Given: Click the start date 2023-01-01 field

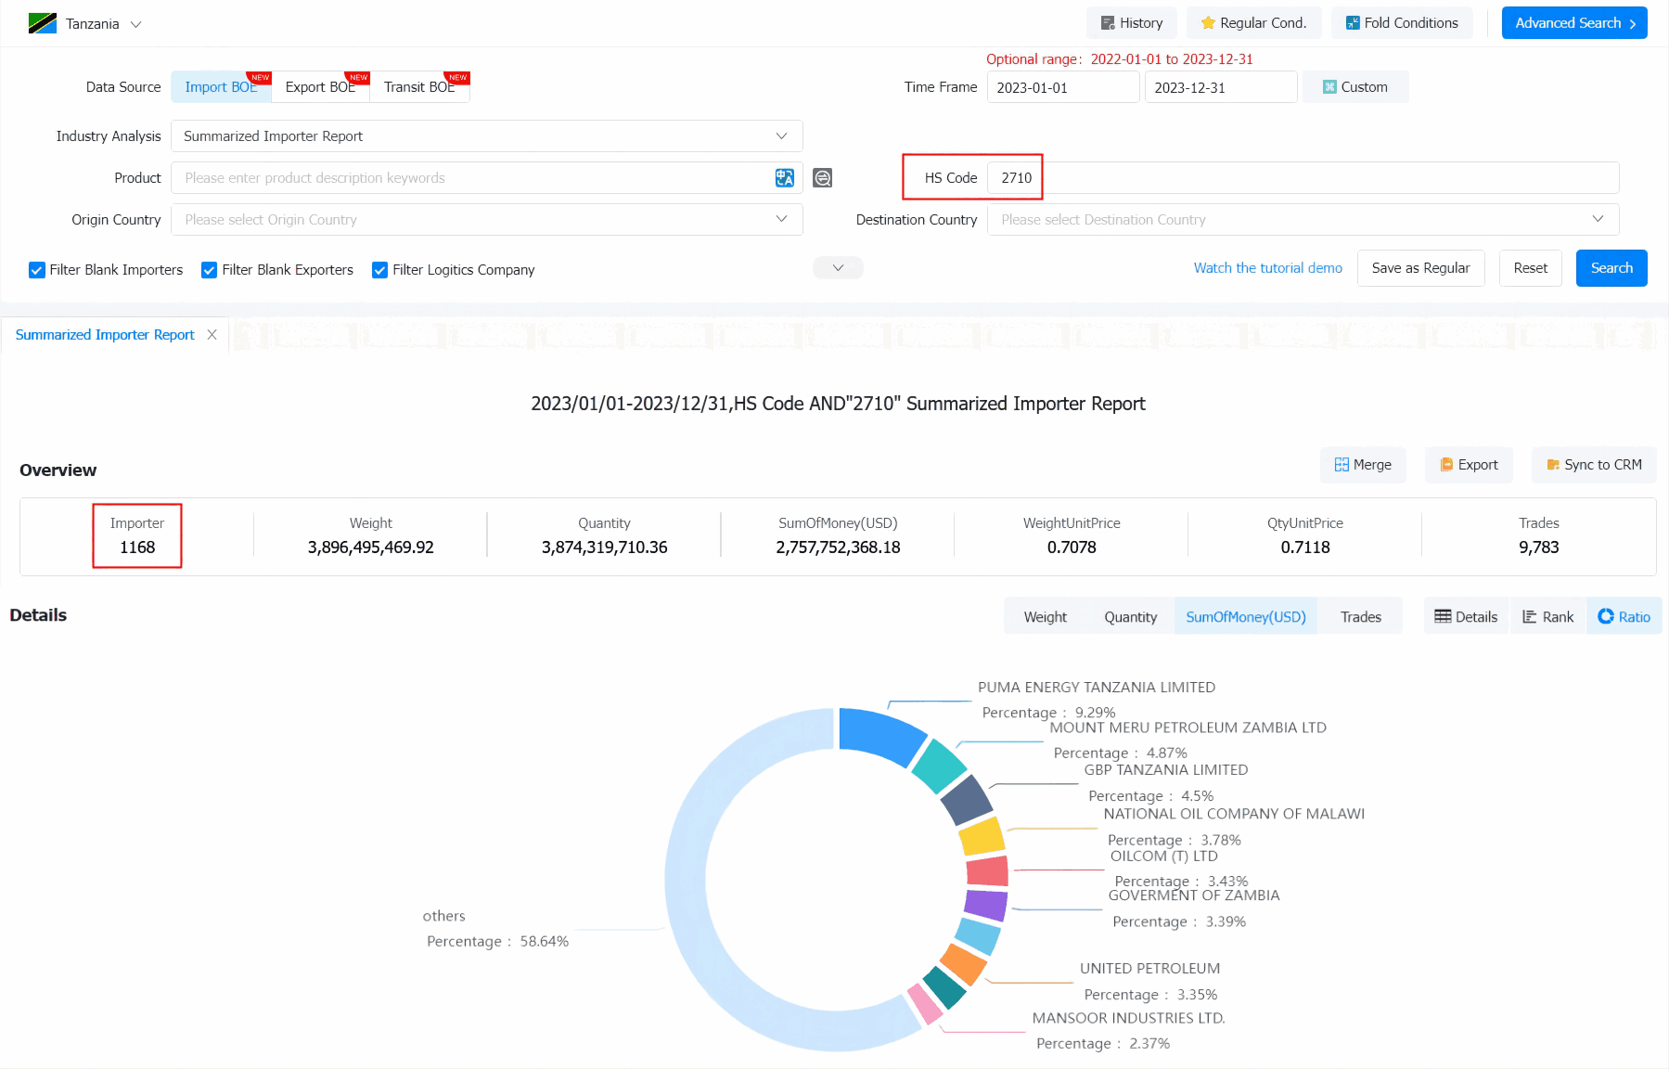Looking at the screenshot, I should pos(1063,87).
